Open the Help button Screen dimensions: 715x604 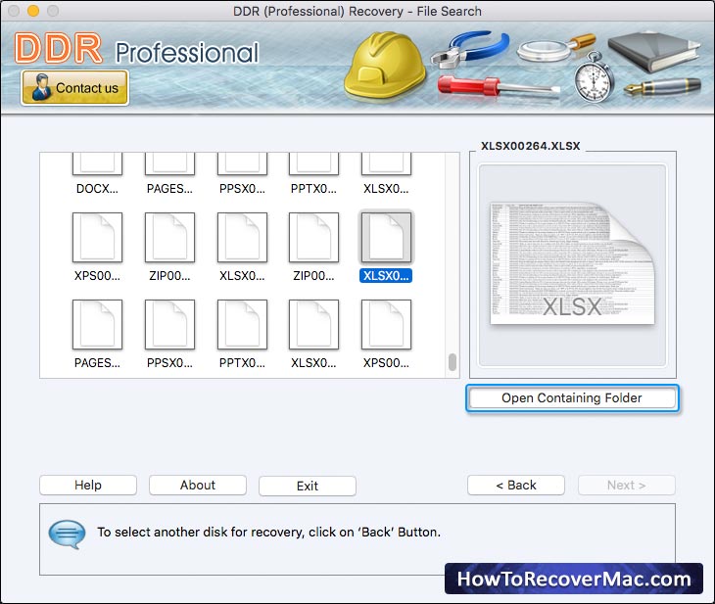point(88,485)
